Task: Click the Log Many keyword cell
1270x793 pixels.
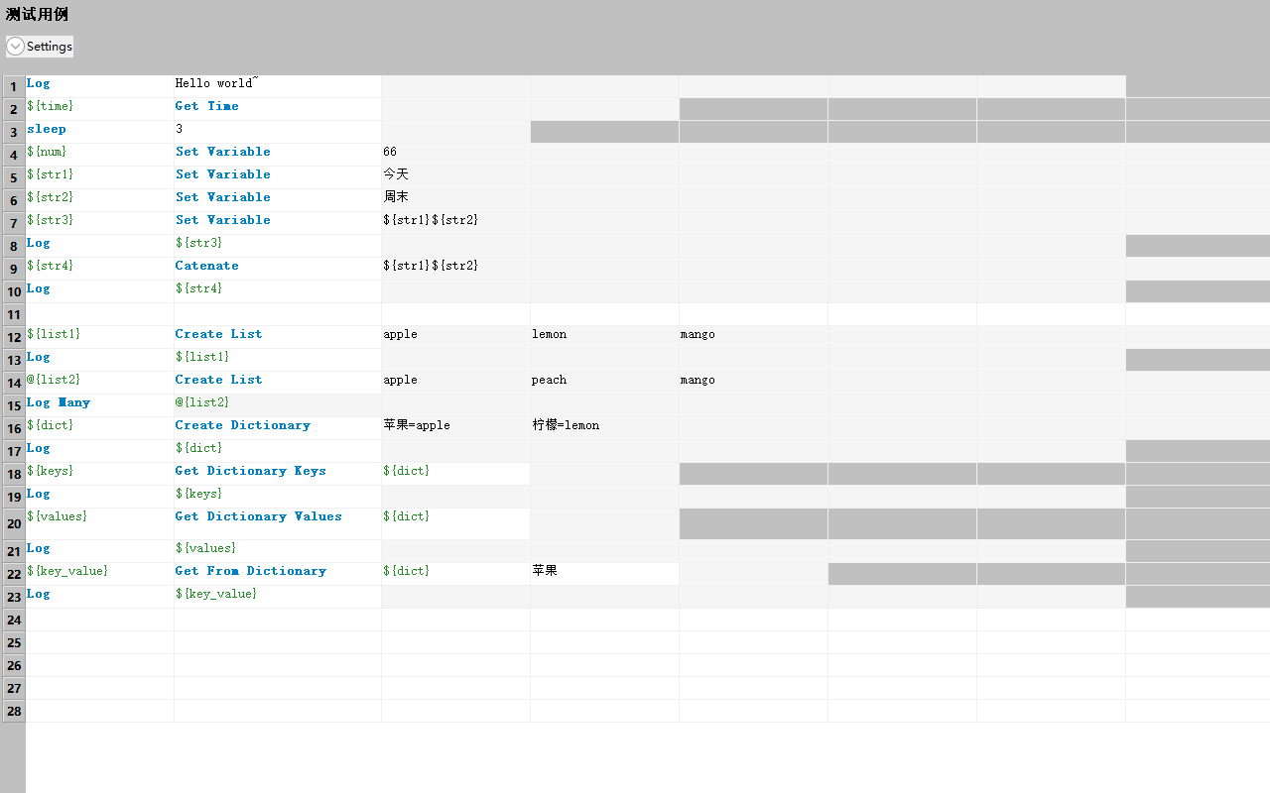Action: 99,405
